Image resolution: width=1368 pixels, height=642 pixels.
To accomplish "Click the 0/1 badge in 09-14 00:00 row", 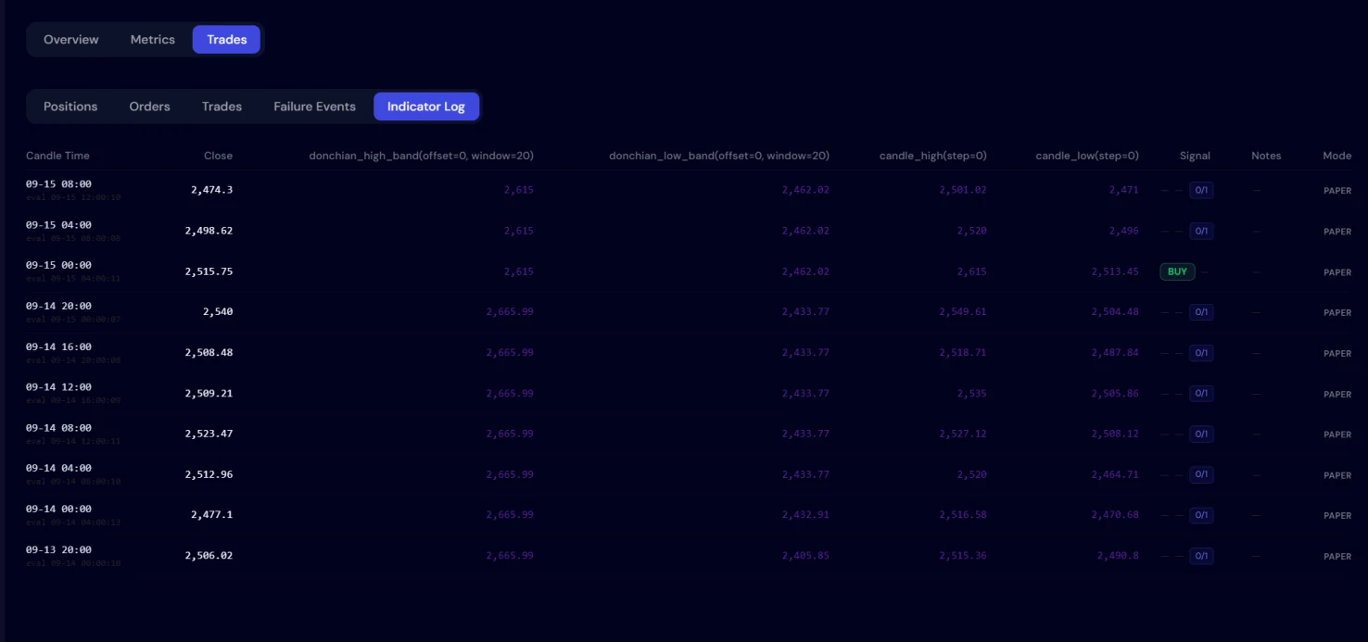I will [x=1201, y=515].
